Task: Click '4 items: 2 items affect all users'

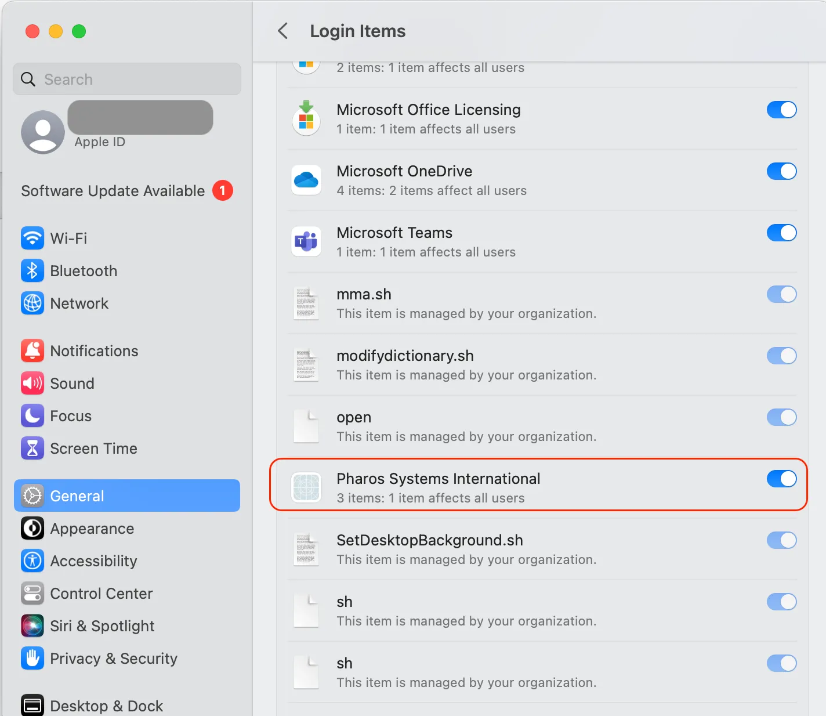Action: coord(432,190)
